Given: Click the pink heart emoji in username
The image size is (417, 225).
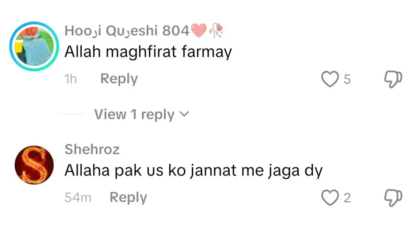Looking at the screenshot, I should 199,30.
